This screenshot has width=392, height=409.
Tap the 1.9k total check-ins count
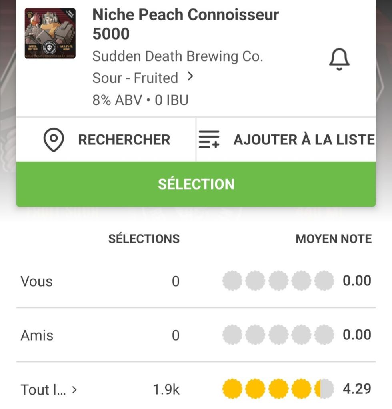coord(166,389)
